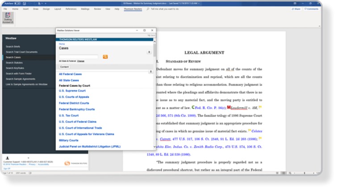This screenshot has height=193, width=343.
Task: Open the Design ribbon tab
Action: click(46, 9)
